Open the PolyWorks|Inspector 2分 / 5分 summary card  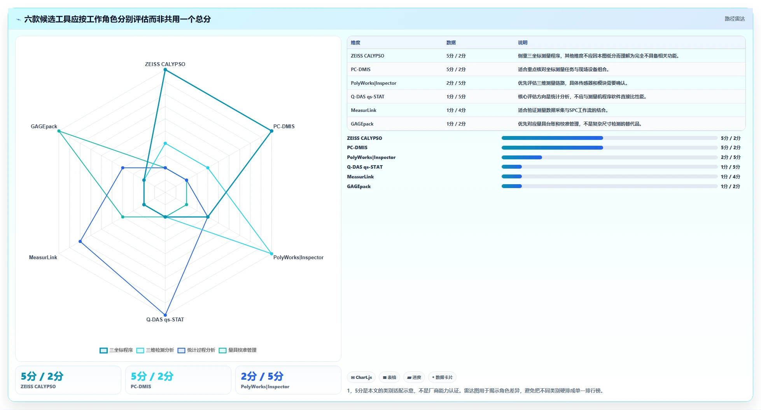[288, 380]
